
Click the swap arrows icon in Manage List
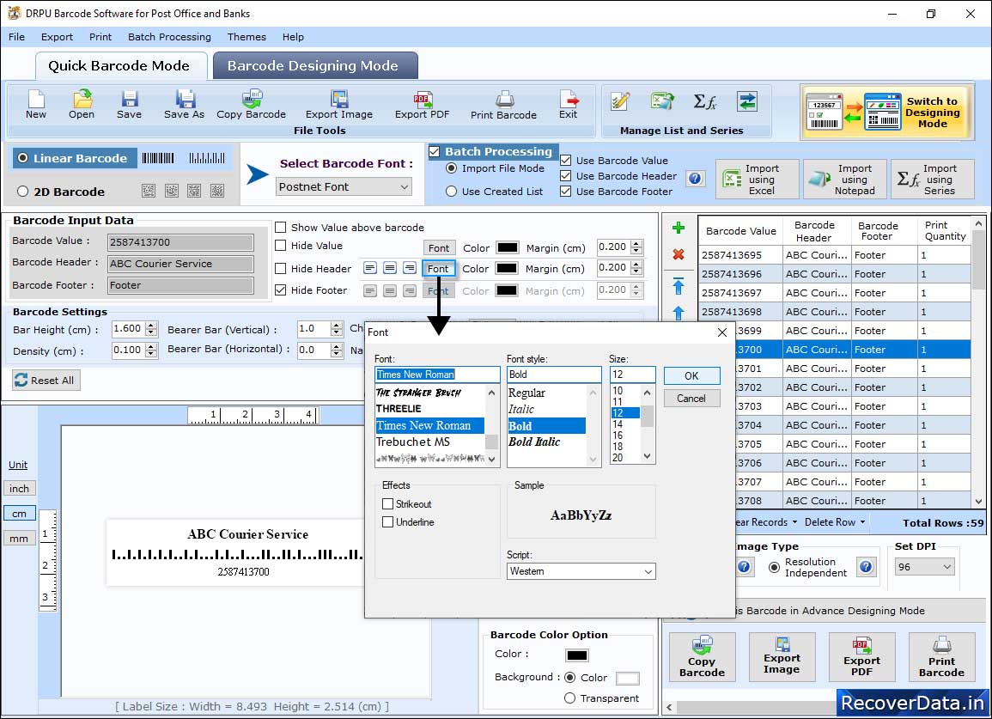pyautogui.click(x=747, y=101)
